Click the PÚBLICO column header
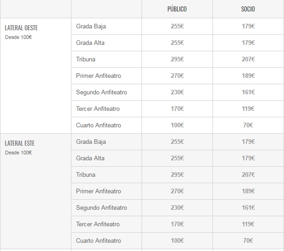The height and width of the screenshot is (251, 284). pos(177,9)
